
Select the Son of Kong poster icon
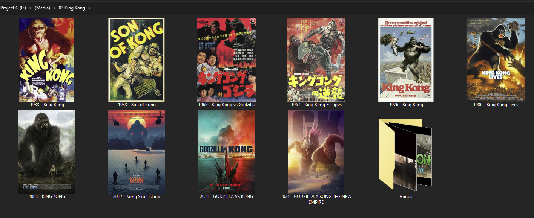[137, 59]
